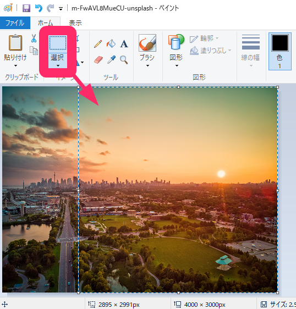This screenshot has width=296, height=309.
Task: Click the Magnifier tool
Action: pos(124,60)
